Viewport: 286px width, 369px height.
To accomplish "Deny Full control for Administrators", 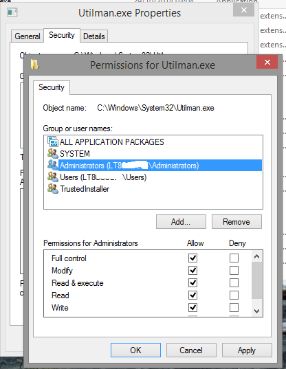I will pos(234,258).
